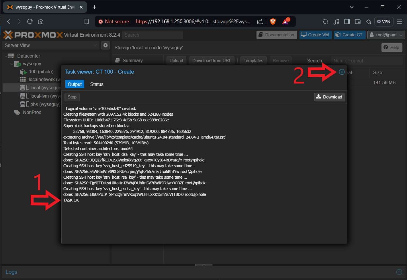Image resolution: width=407 pixels, height=280 pixels.
Task: Select the wyseguy node in tree
Action: click(32, 64)
